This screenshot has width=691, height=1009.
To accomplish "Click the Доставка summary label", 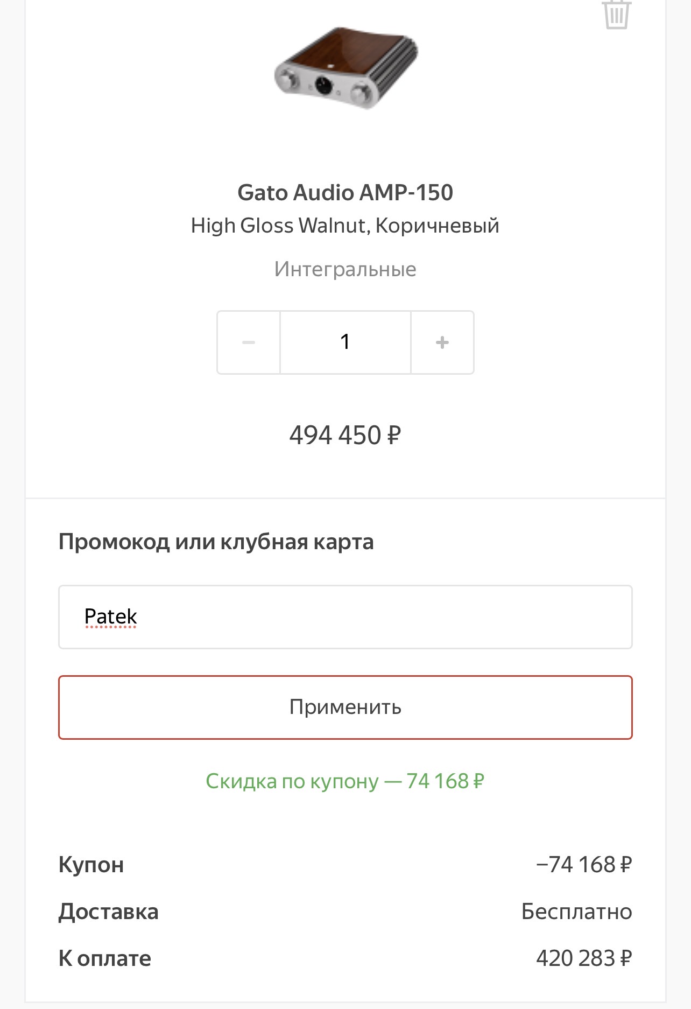I will pyautogui.click(x=109, y=912).
